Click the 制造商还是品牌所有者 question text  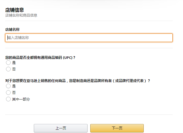click(78, 81)
